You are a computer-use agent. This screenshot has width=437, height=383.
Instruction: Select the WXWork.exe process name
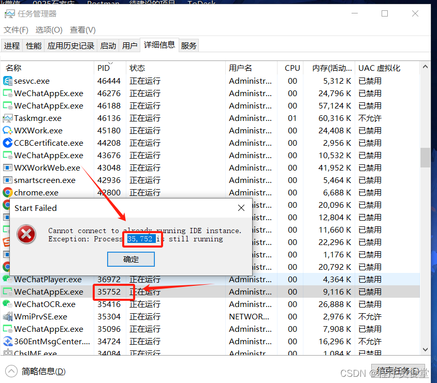click(x=38, y=130)
